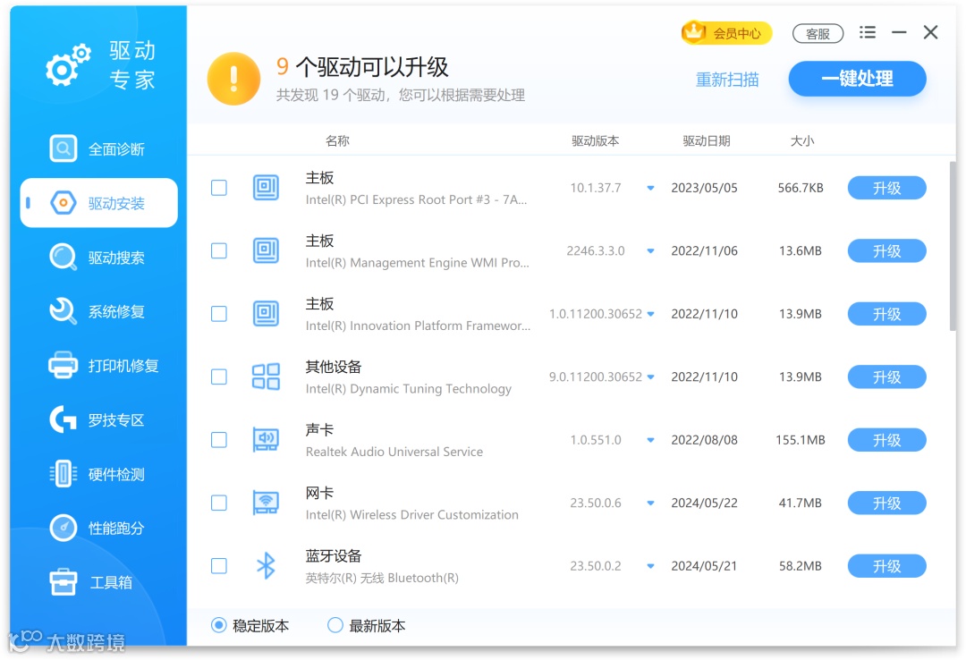Upgrade the Dynamic Tuning Technology driver
Screen dimensions: 966x660
point(886,377)
